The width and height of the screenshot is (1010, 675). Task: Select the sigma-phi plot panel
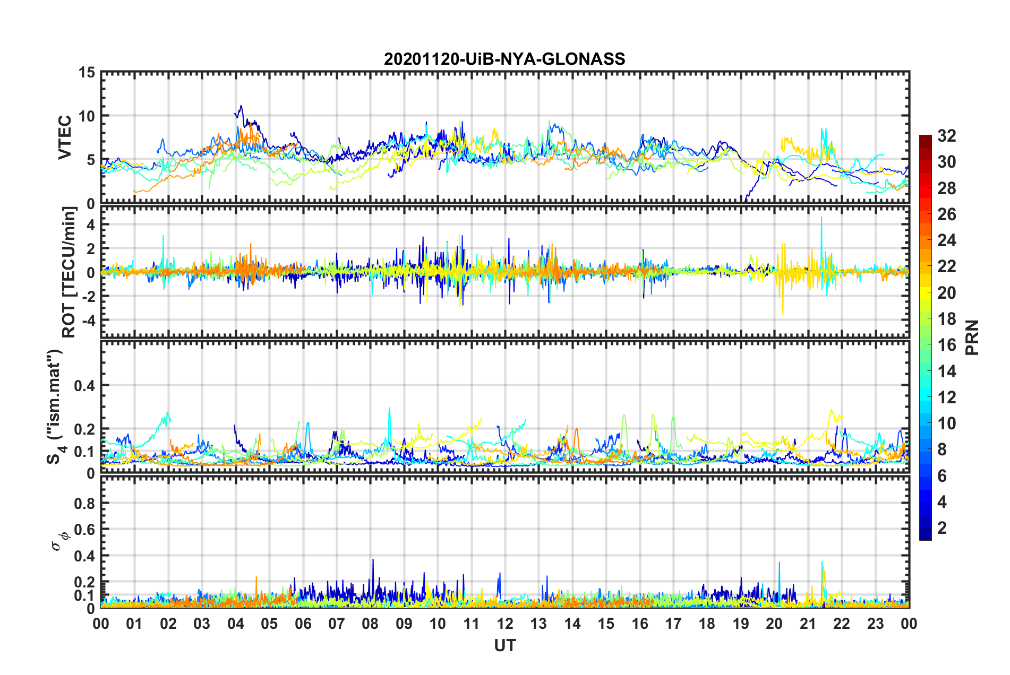505,542
